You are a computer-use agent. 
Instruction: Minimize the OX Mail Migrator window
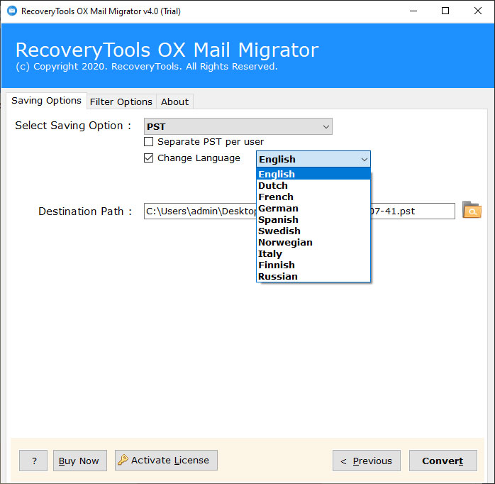[413, 11]
